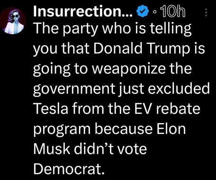Click the word "Democrat." at the end
Image resolution: width=216 pixels, height=180 pixels.
coord(69,169)
